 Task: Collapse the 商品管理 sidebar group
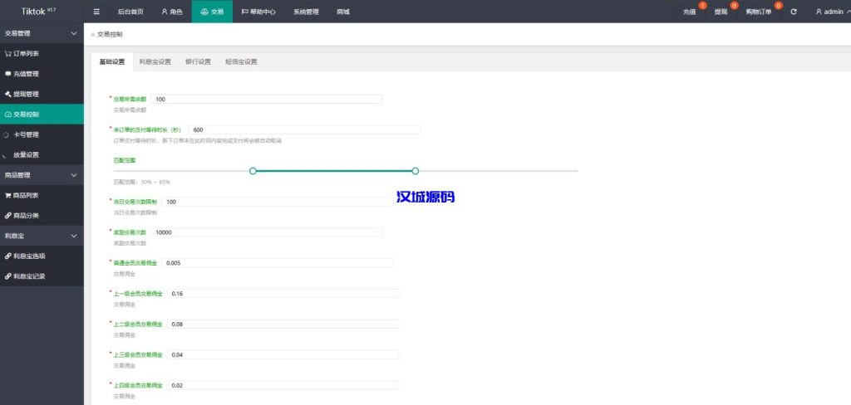74,175
